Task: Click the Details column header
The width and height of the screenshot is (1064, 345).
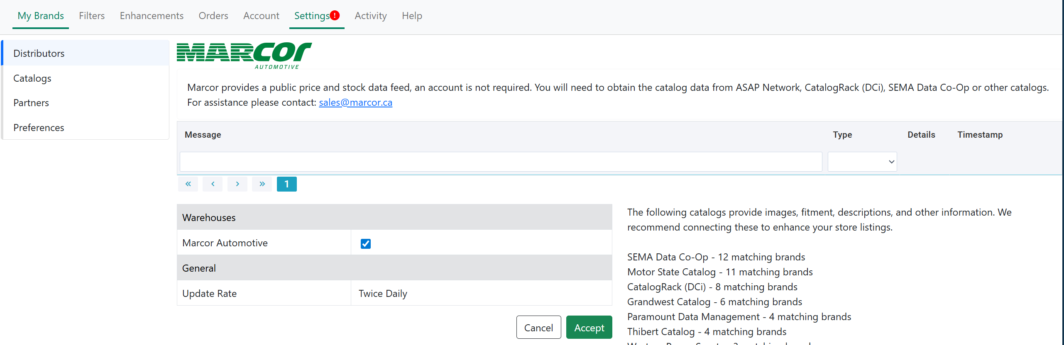Action: pyautogui.click(x=921, y=135)
